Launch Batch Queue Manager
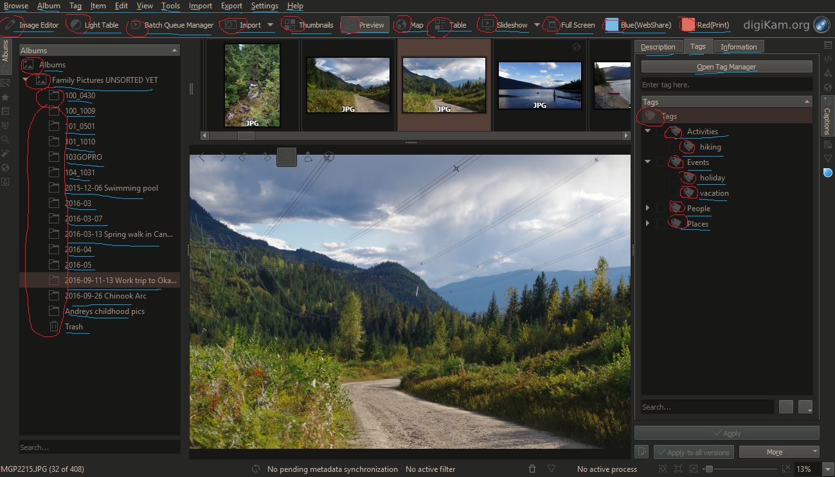The width and height of the screenshot is (835, 477). point(172,25)
